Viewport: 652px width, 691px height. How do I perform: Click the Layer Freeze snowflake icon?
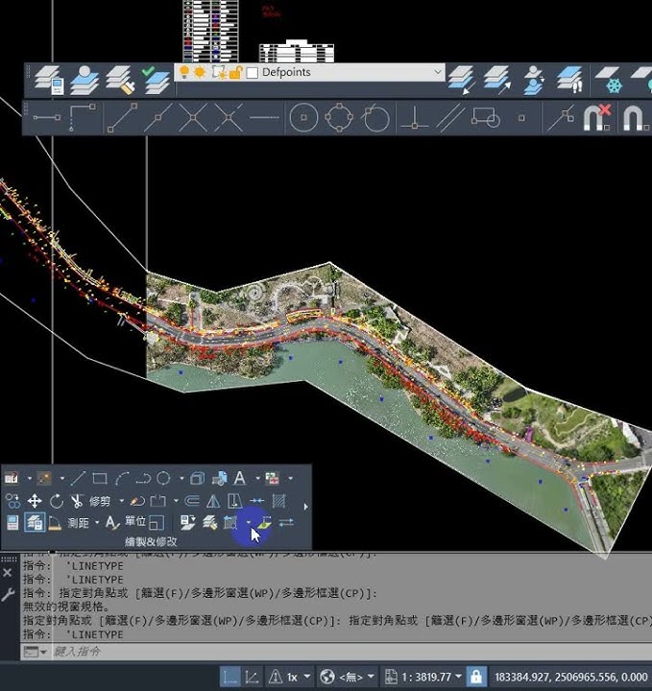(x=609, y=81)
